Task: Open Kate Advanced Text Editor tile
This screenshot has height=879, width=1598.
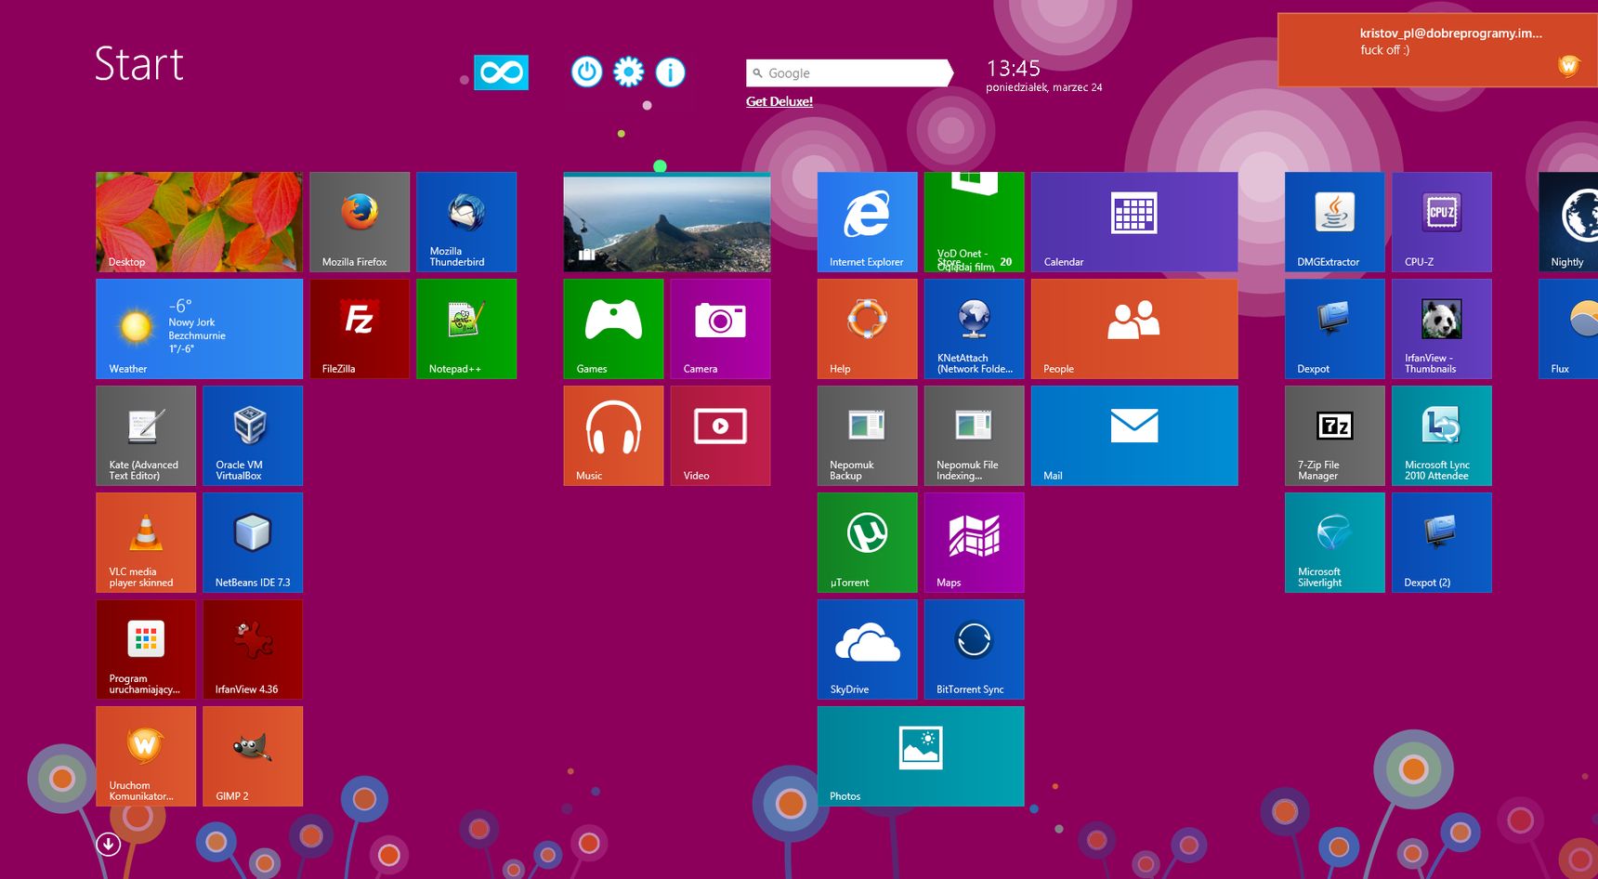Action: click(146, 436)
